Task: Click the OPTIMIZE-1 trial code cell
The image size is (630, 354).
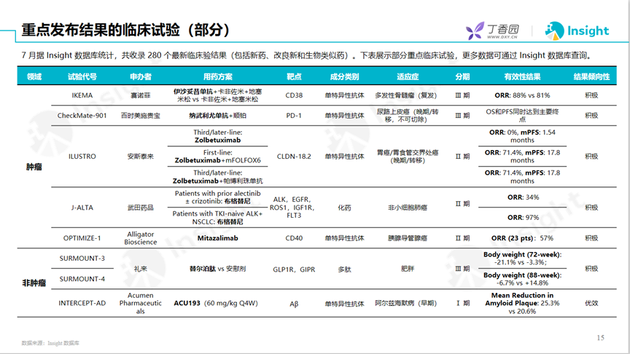Action: pos(82,238)
